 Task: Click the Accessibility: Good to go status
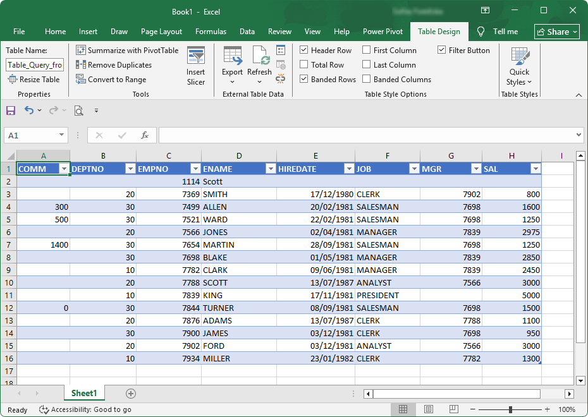coord(85,409)
